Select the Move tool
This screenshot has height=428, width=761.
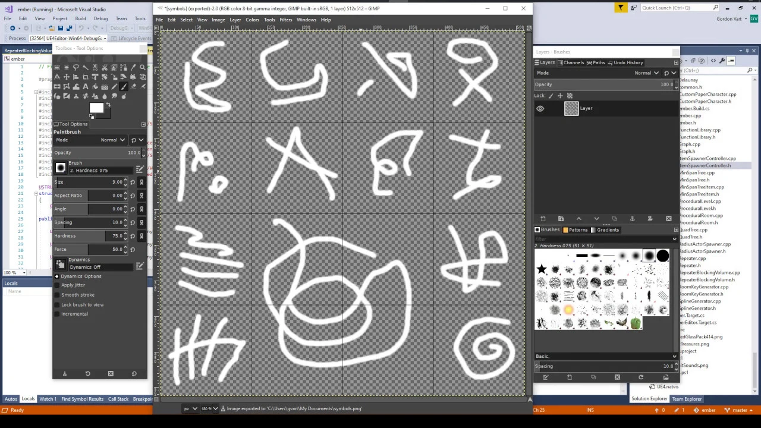pos(67,77)
